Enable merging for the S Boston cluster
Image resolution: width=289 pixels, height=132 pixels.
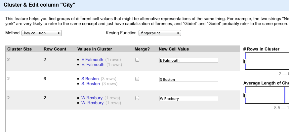pos(137,79)
